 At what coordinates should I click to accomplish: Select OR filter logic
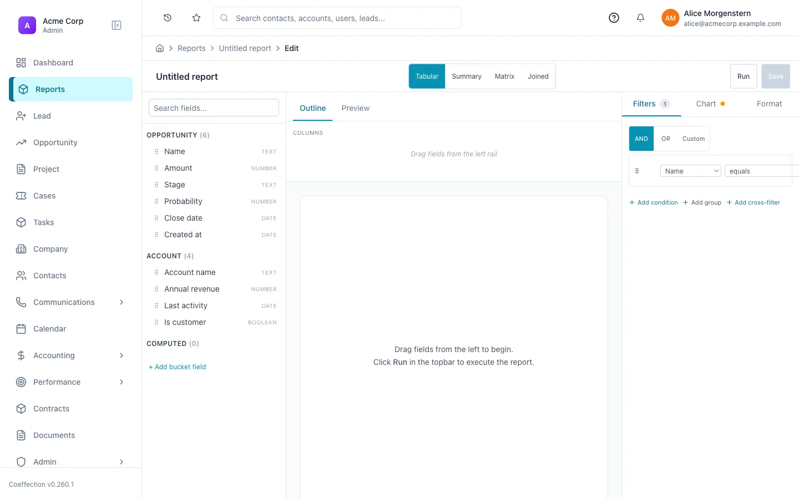coord(666,139)
